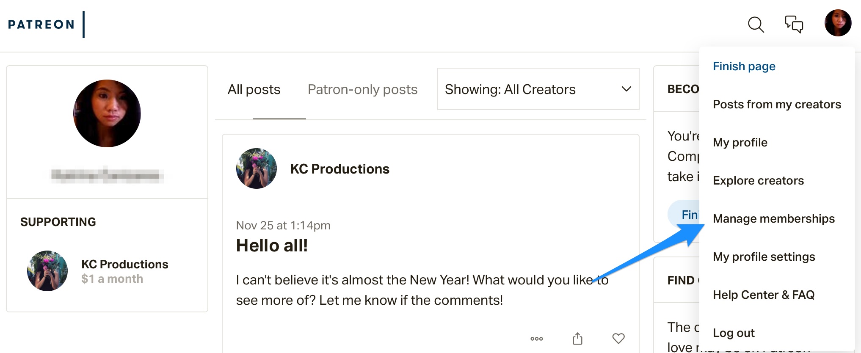Click Log out in the menu

(x=734, y=333)
